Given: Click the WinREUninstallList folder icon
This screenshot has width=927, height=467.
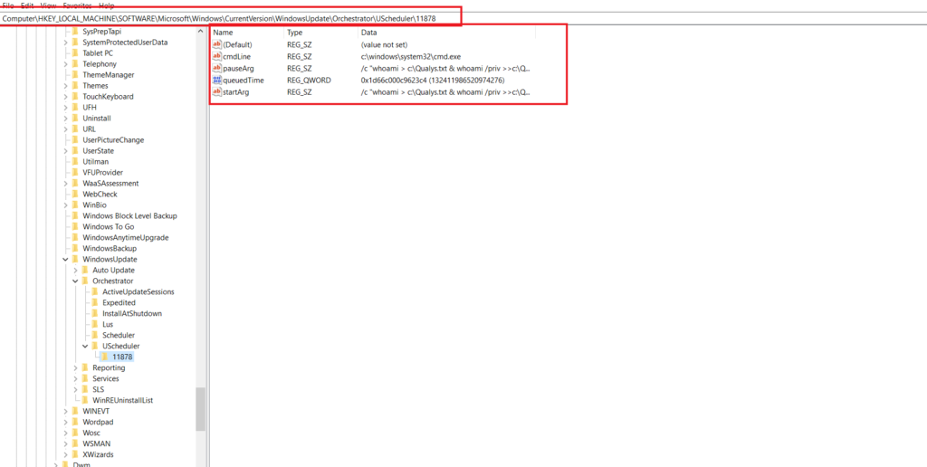Looking at the screenshot, I should click(85, 400).
